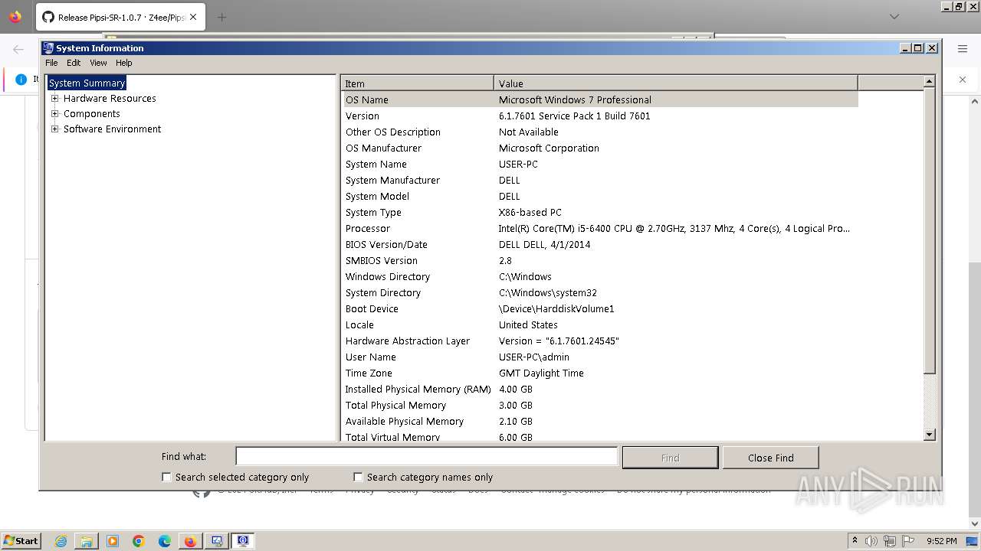Sort by the Value column header
The width and height of the screenshot is (981, 551).
[676, 83]
